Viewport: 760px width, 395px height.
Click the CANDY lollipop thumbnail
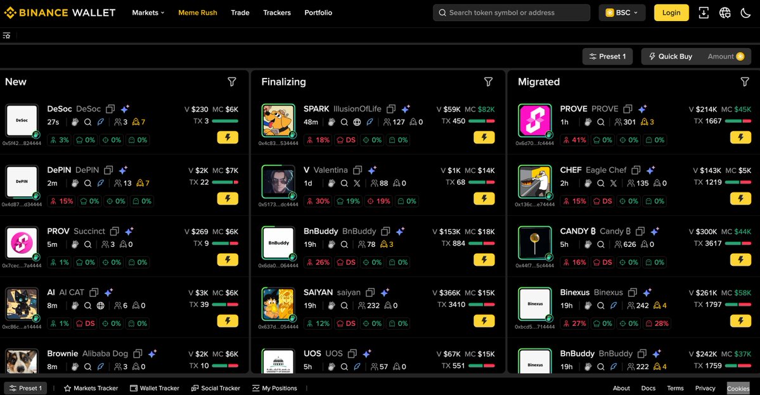pos(534,243)
